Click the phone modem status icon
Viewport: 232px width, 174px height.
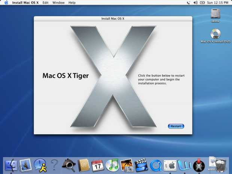(189, 3)
